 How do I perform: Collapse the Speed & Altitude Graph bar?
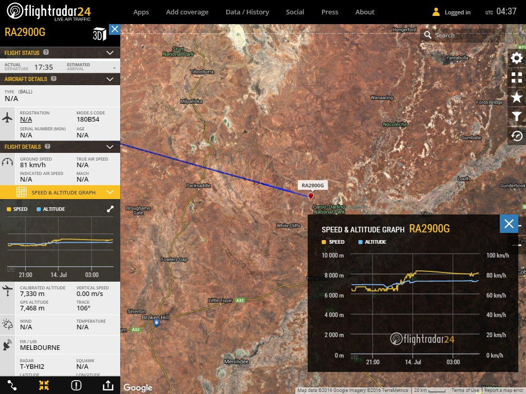pyautogui.click(x=109, y=192)
